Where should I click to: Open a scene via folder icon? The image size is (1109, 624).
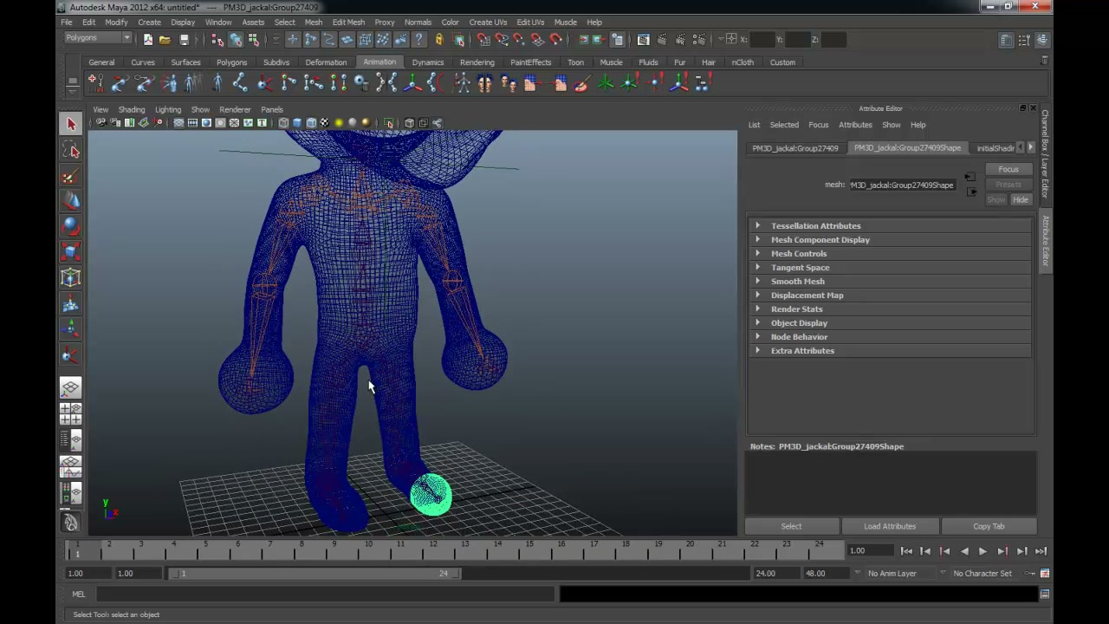tap(165, 39)
